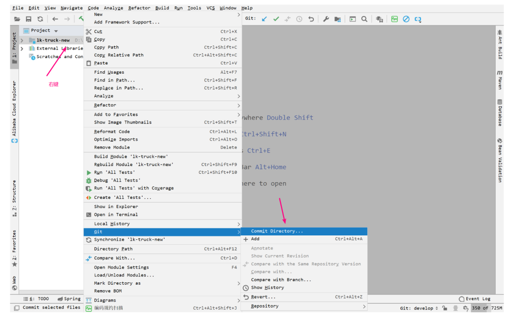Click the green Alibaba code scan toolbar icon

pos(395,19)
